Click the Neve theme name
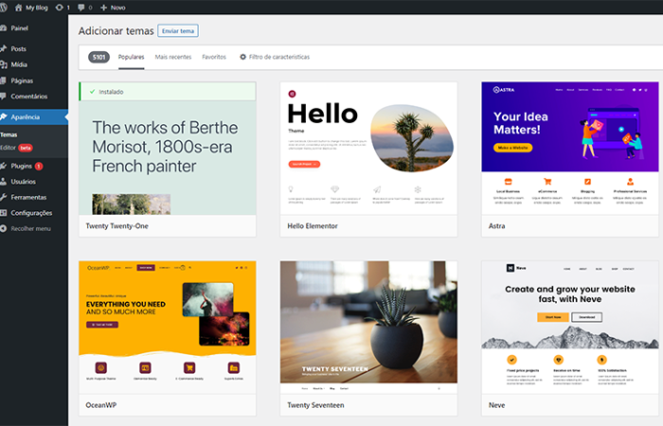 [497, 405]
